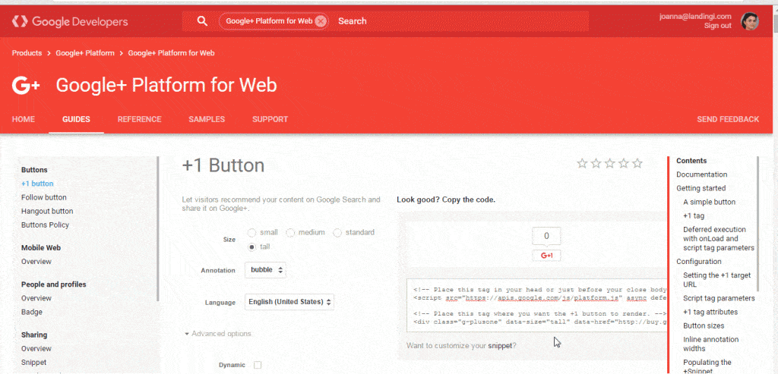Go to Script tag parameters
The image size is (778, 374).
pos(719,298)
